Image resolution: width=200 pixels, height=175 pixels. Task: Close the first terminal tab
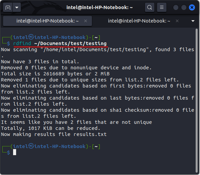(86, 21)
